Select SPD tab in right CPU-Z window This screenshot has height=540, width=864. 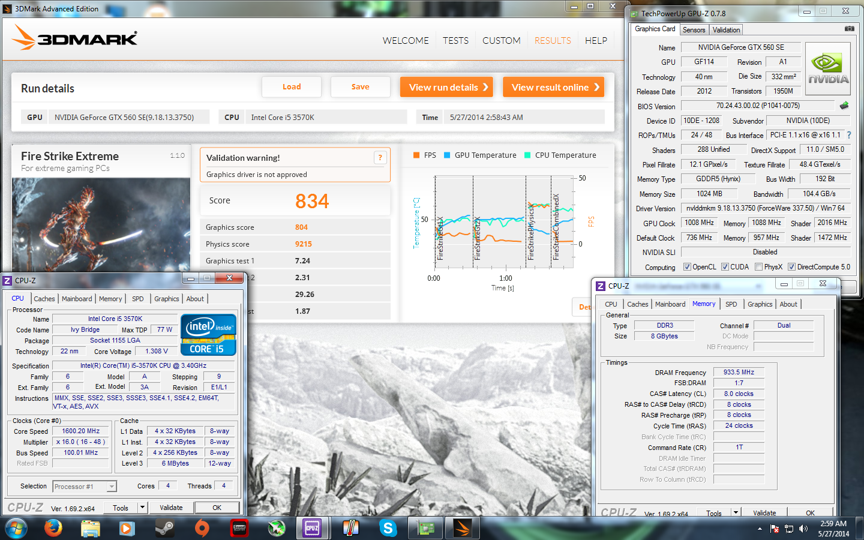tap(731, 304)
